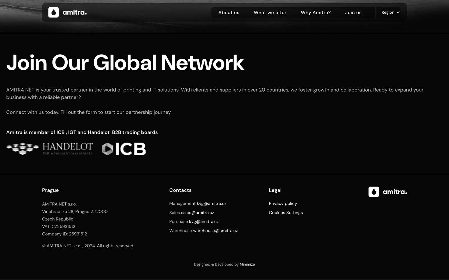This screenshot has width=449, height=280.
Task: Click the copyright 2024 notice
Action: tap(88, 246)
